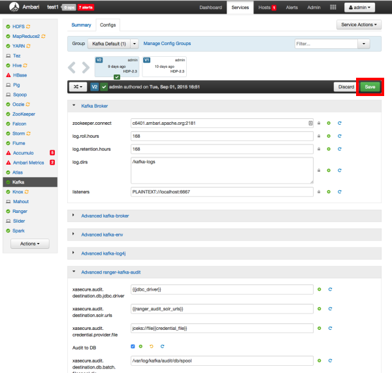The width and height of the screenshot is (392, 373).
Task: Click undo icon for ranger_audit_solr_urls property
Action: click(x=330, y=309)
